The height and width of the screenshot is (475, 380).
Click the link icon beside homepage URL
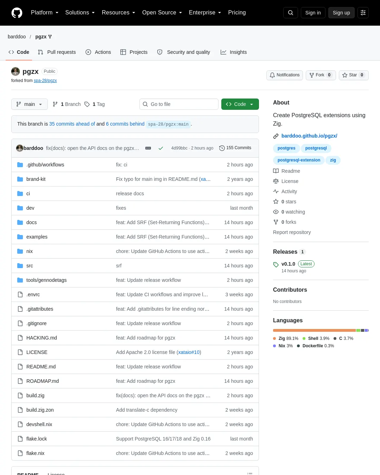point(276,136)
